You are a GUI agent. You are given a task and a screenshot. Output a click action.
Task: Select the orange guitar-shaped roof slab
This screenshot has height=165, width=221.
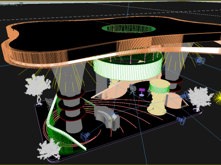[x=110, y=43]
